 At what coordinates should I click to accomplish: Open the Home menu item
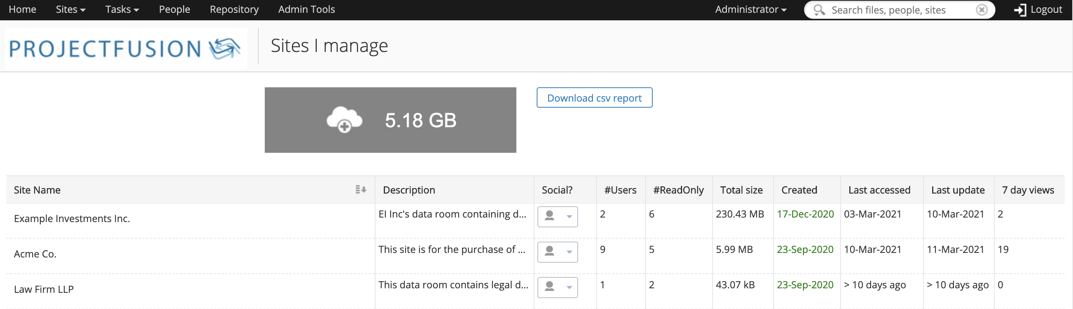tap(23, 9)
